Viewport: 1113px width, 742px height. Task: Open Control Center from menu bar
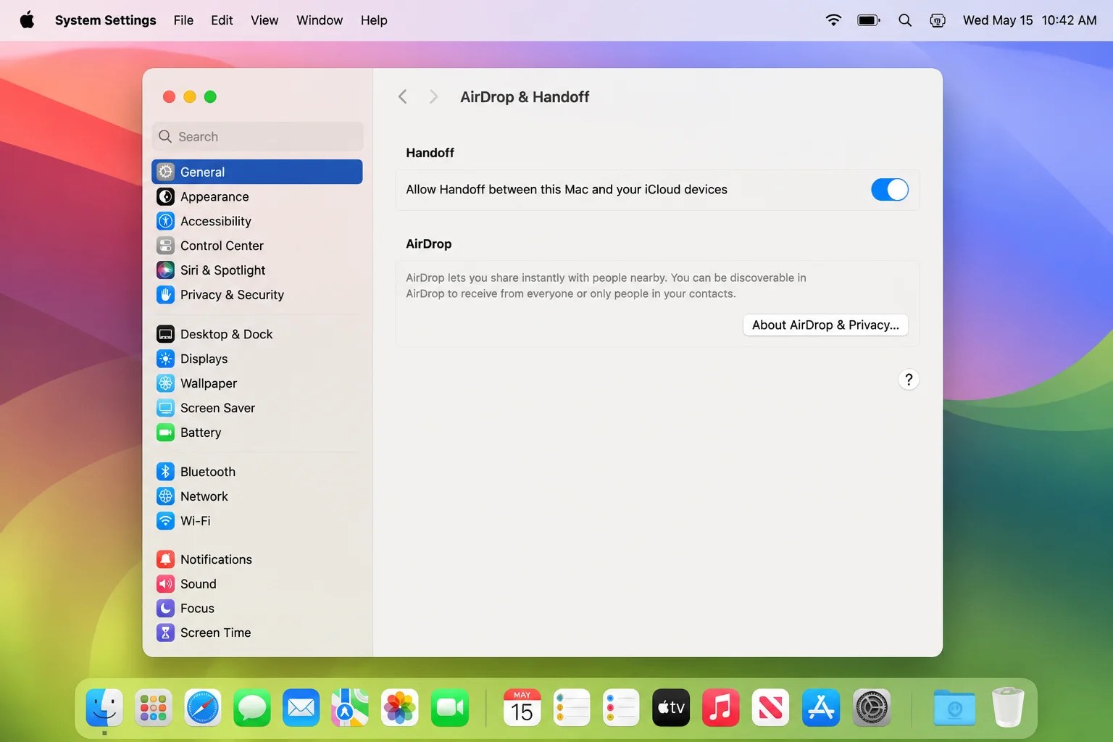click(938, 20)
